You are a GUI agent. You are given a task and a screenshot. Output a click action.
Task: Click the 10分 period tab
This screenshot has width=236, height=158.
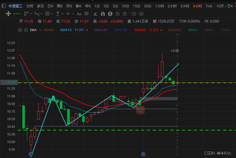point(125,6)
